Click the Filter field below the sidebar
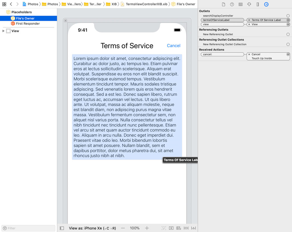292x232 pixels. (x=28, y=228)
